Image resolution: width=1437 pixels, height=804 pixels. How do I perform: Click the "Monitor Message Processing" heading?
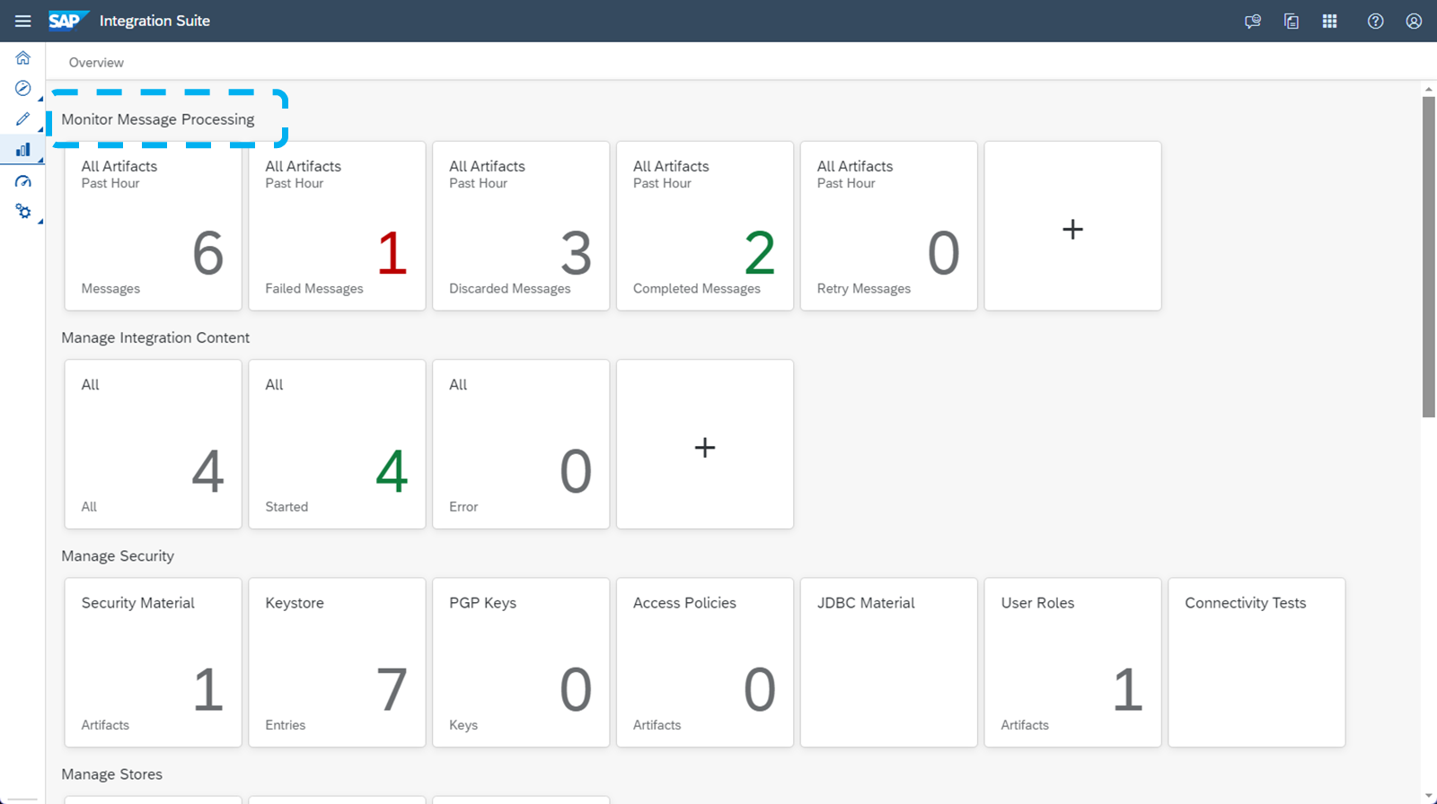point(158,119)
